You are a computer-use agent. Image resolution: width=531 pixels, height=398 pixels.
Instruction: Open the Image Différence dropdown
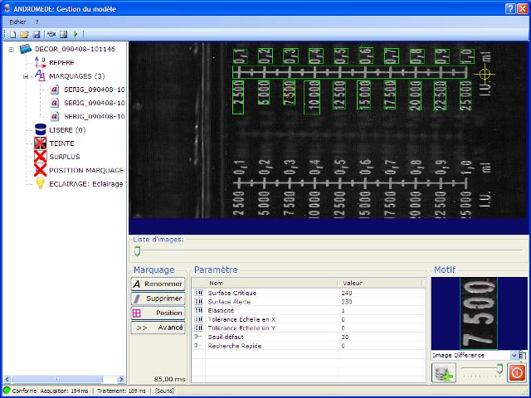[x=514, y=355]
